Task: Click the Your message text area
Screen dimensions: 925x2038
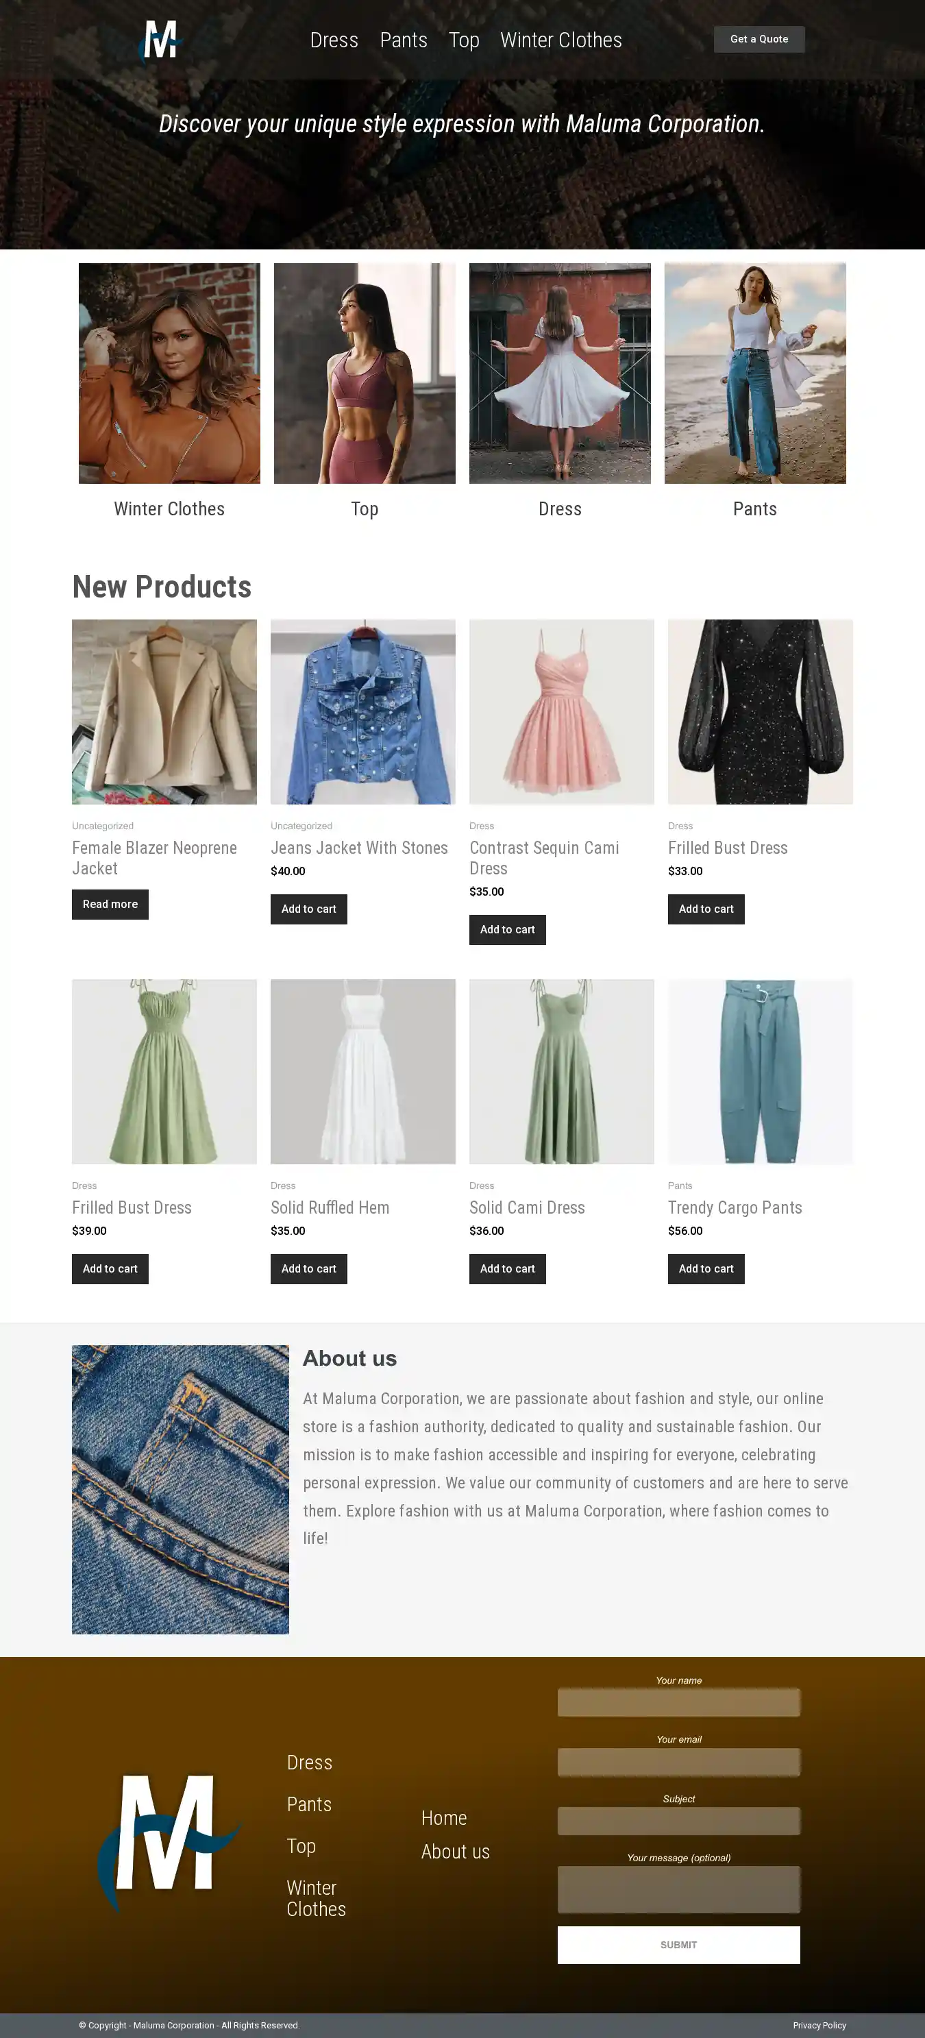Action: pos(679,1890)
